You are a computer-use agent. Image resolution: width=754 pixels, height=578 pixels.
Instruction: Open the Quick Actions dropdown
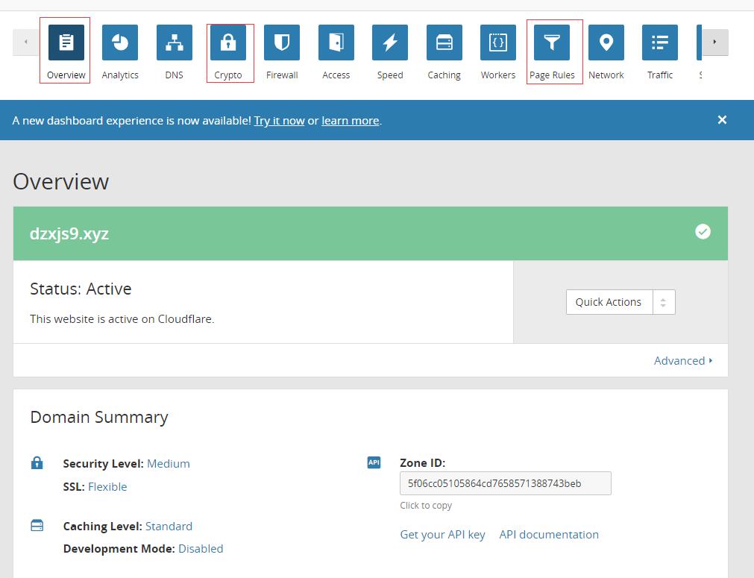tap(621, 302)
